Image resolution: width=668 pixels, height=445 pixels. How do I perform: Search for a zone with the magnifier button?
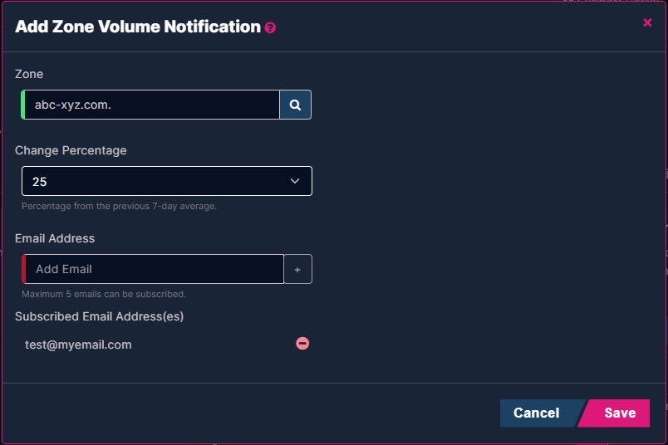pos(295,105)
